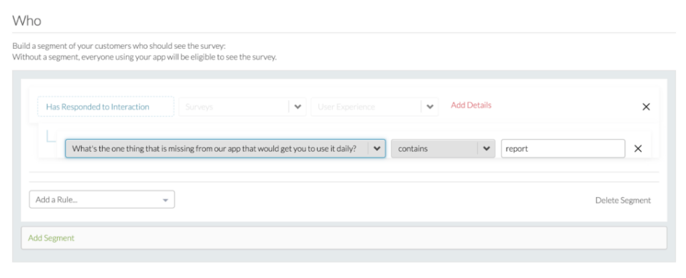Click the red Add Details link

(471, 106)
